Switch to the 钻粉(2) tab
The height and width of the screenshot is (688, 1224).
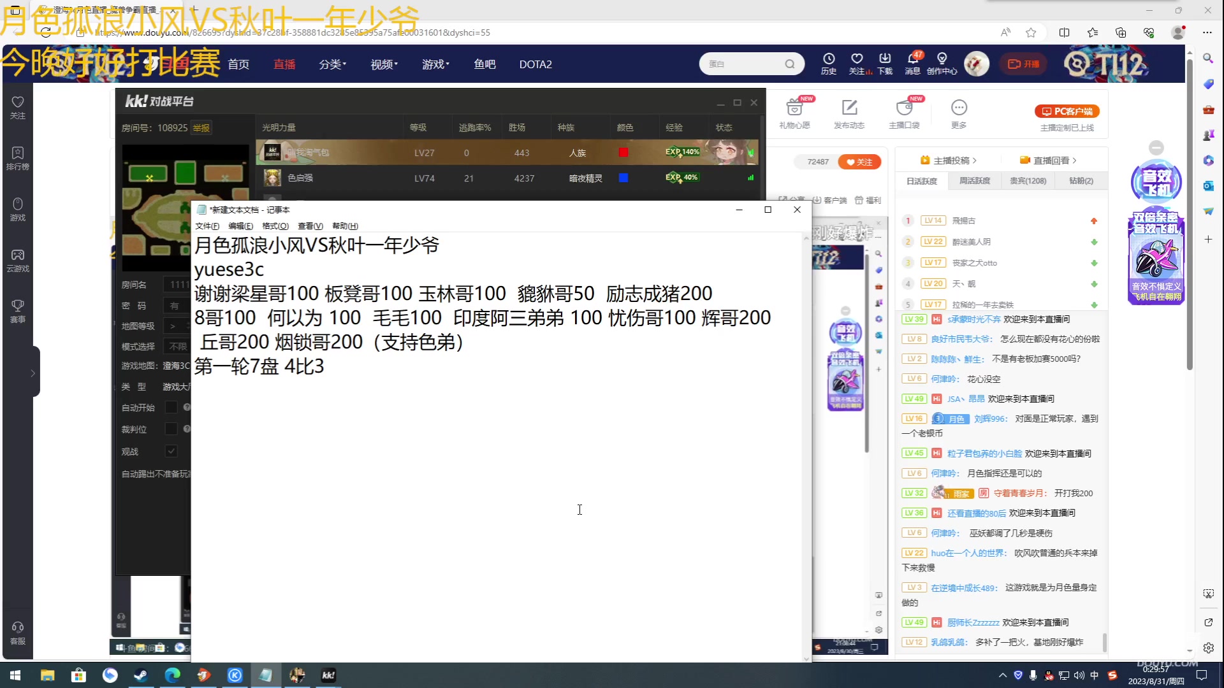(x=1081, y=181)
